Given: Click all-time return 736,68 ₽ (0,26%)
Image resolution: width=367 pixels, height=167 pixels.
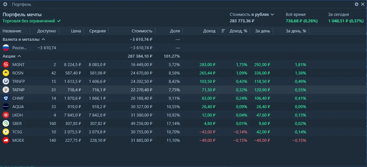Looking at the screenshot, I should point(302,21).
